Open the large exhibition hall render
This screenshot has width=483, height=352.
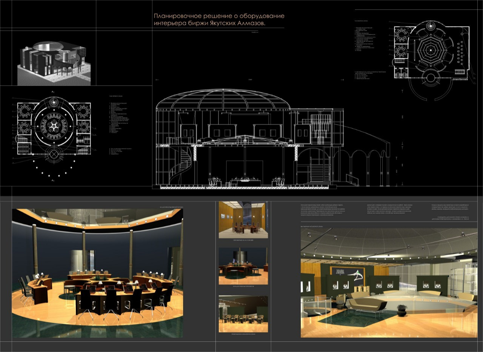389,283
